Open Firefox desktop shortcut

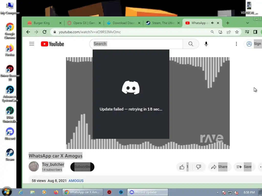coord(10,50)
